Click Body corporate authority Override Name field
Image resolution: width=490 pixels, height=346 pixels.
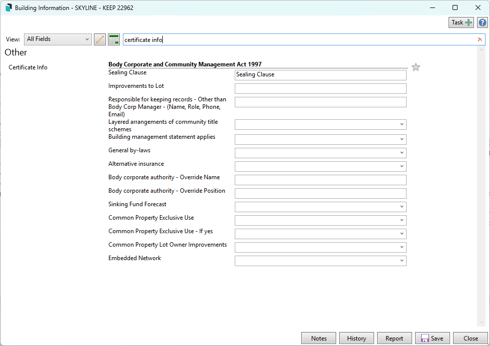point(320,180)
